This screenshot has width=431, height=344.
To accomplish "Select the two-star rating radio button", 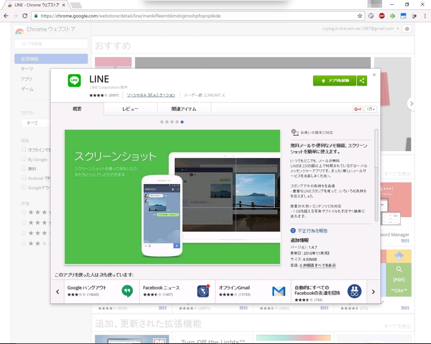I will [x=24, y=243].
